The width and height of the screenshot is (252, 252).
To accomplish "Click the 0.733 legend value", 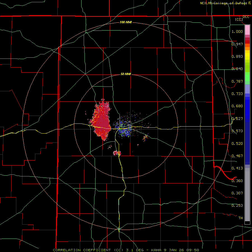I will 237,94.
